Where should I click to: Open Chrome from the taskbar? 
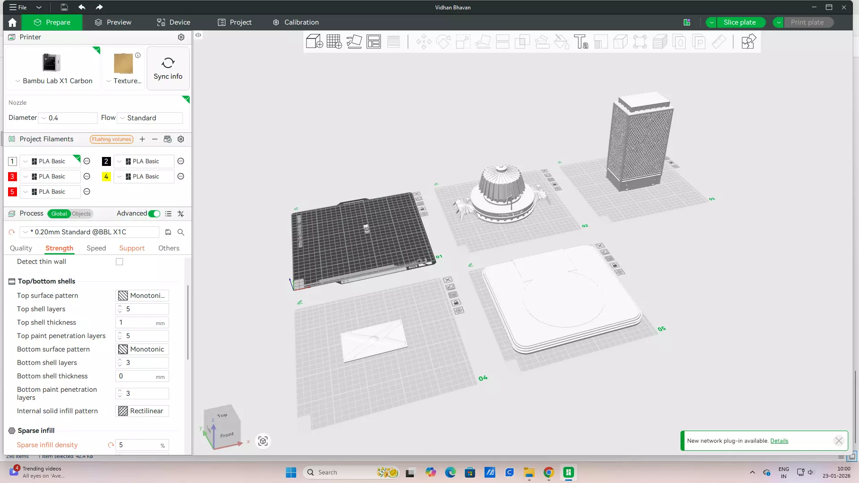point(549,472)
